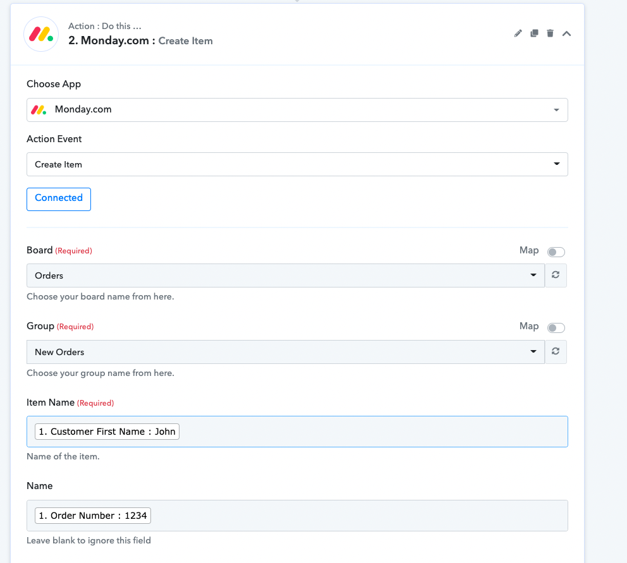627x563 pixels.
Task: Open the Choose App dropdown showing Monday.com
Action: [x=297, y=110]
